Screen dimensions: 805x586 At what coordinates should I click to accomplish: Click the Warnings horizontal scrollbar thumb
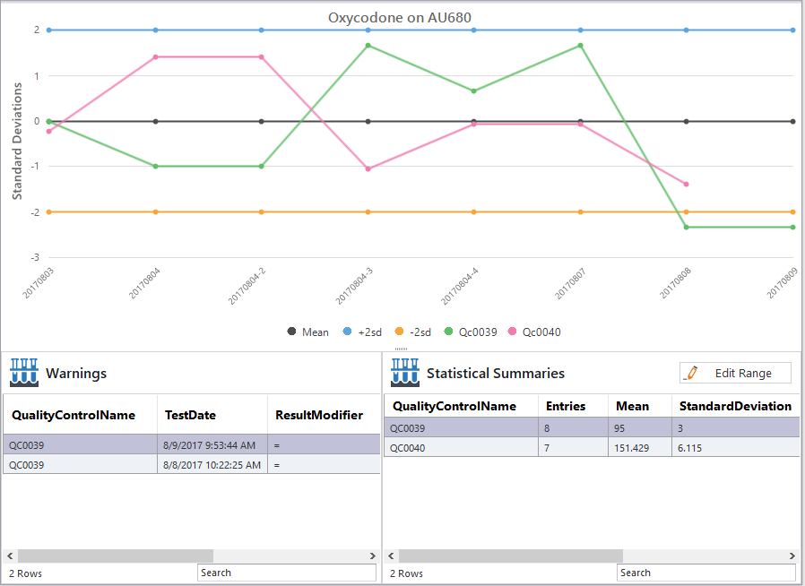(x=116, y=556)
